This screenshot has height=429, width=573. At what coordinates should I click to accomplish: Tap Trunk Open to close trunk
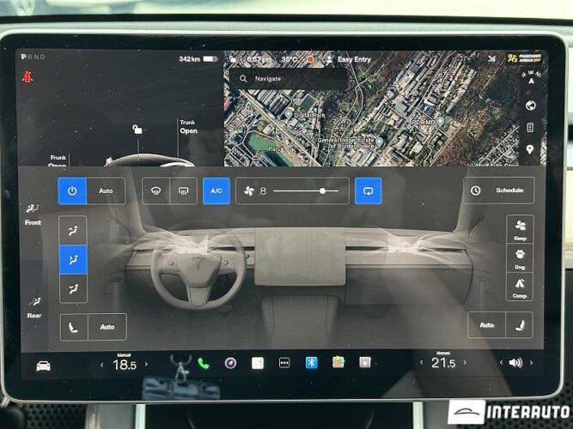point(188,127)
